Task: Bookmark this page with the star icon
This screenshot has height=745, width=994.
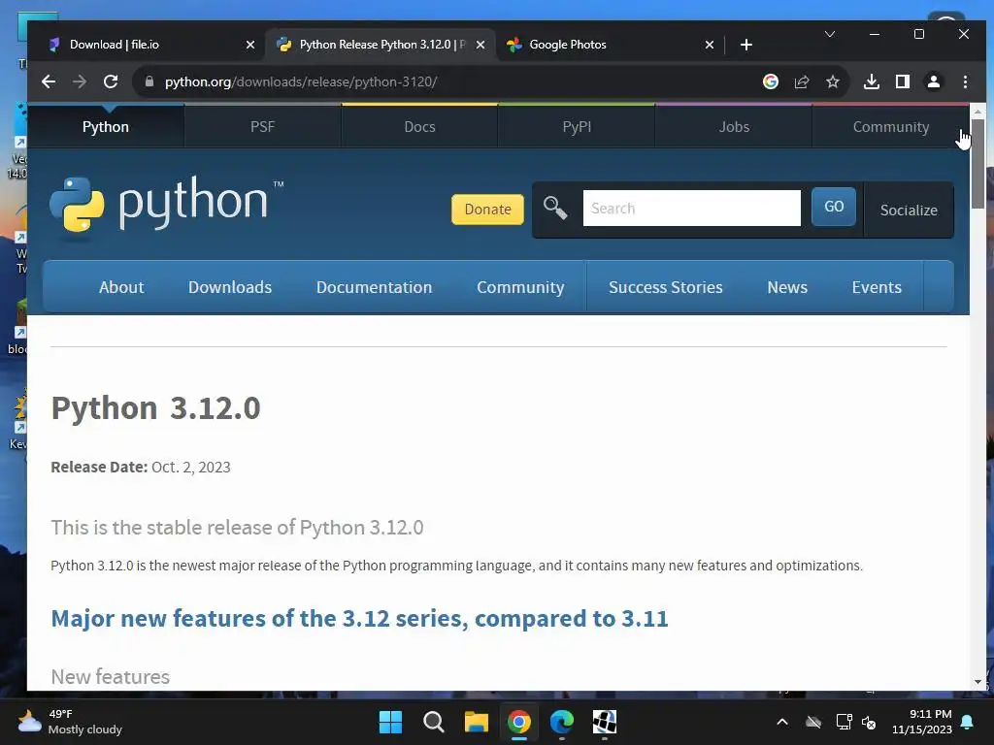Action: pos(833,81)
